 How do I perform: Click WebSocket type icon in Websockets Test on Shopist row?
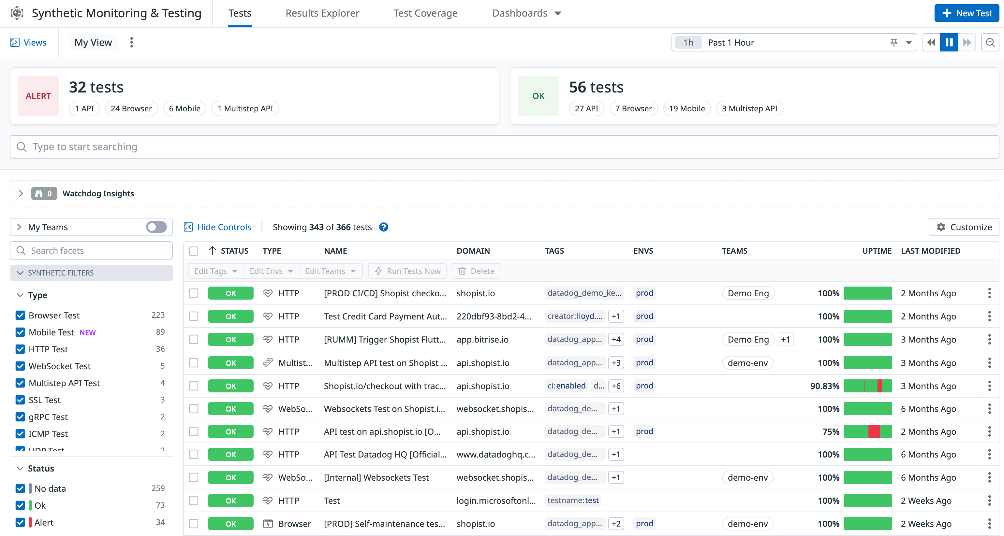(268, 409)
